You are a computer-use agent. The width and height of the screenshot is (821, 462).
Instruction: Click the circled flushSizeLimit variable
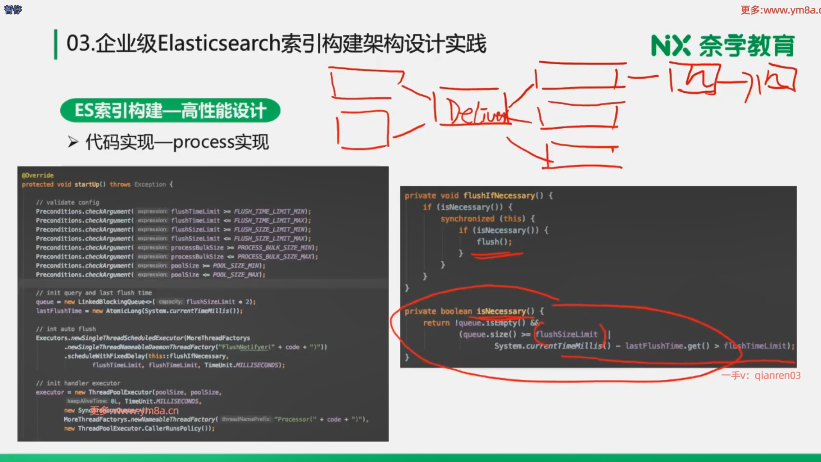tap(566, 334)
